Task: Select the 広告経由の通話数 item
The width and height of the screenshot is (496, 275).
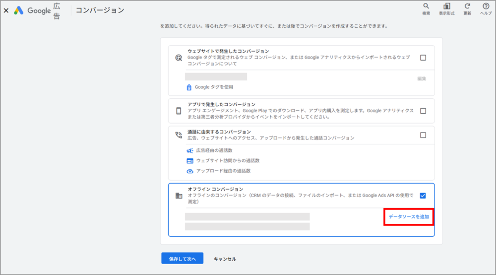Action: click(x=214, y=150)
